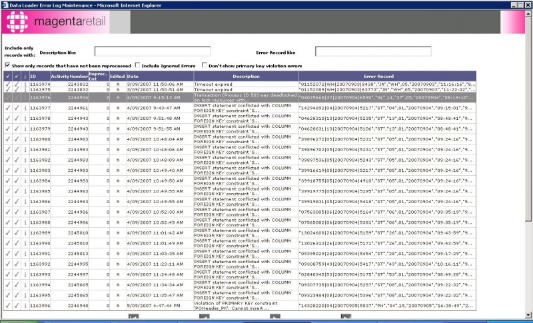Sort by Reproc. Cnt column header
Screen dimensions: 533x323
(98, 77)
